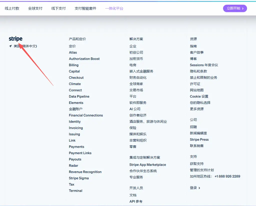Click the Sessions 年度会议 link
The height and width of the screenshot is (206, 256).
(x=204, y=65)
